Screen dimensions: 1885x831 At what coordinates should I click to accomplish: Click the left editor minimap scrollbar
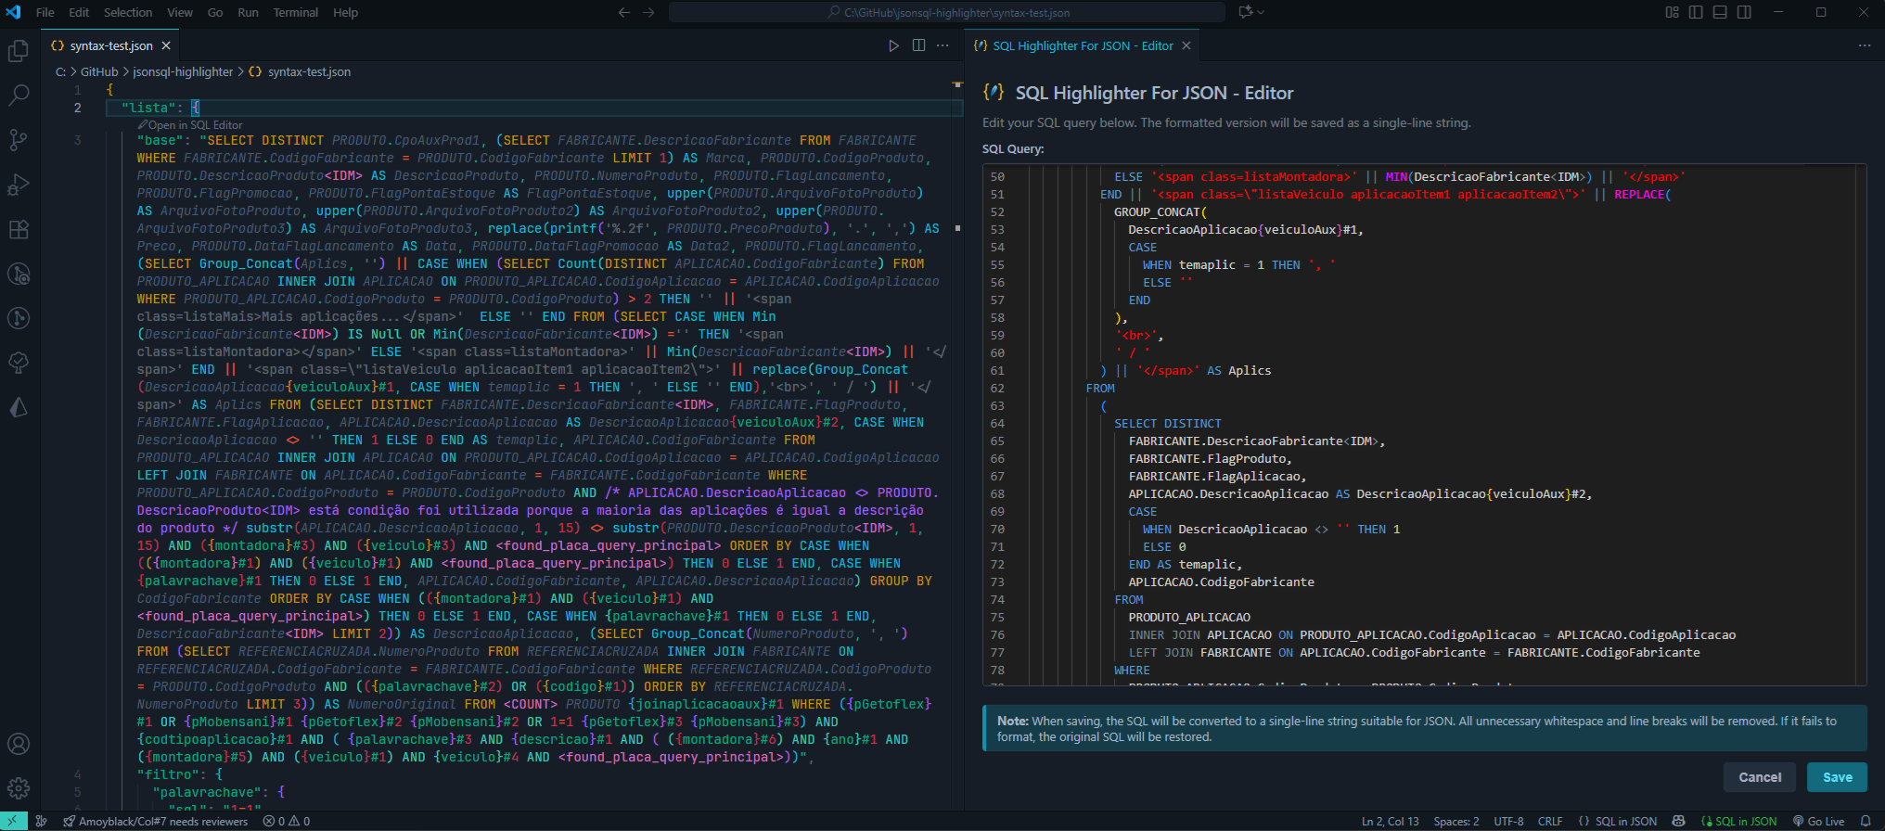957,445
